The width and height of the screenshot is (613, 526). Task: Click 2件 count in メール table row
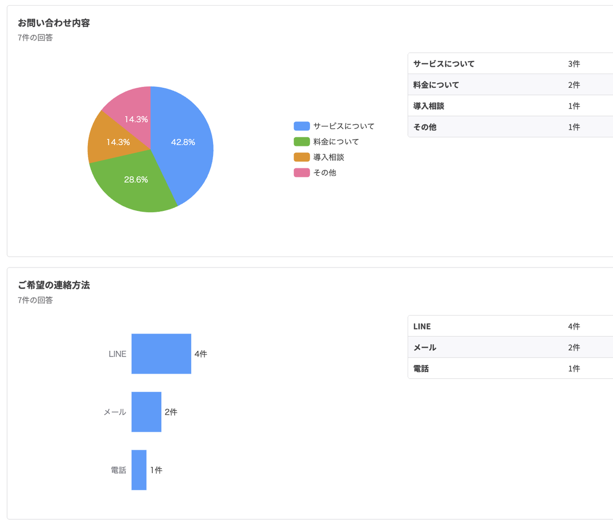click(574, 347)
